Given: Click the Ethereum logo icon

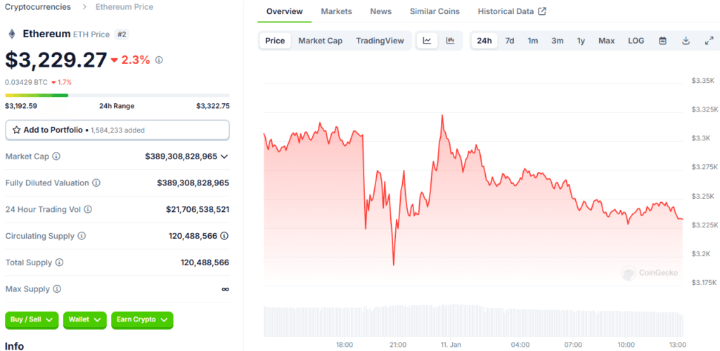Looking at the screenshot, I should (x=12, y=34).
